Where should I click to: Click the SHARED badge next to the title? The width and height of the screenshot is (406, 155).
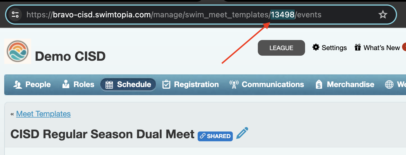[215, 136]
